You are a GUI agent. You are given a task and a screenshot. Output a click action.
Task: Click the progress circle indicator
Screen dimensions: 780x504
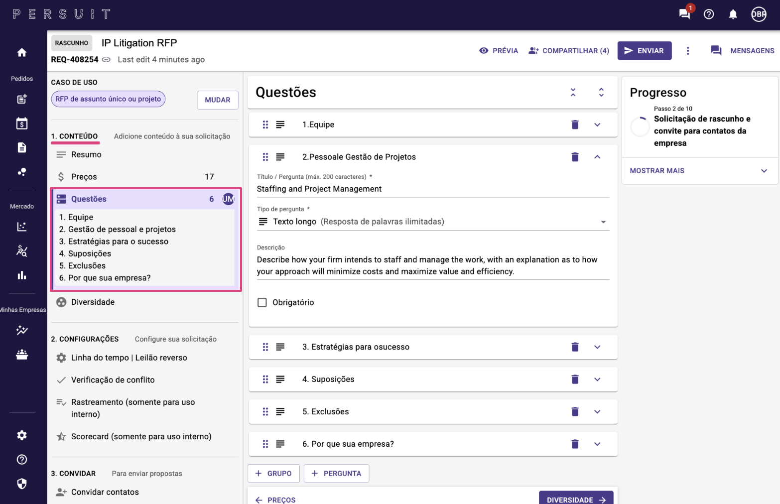pos(640,126)
